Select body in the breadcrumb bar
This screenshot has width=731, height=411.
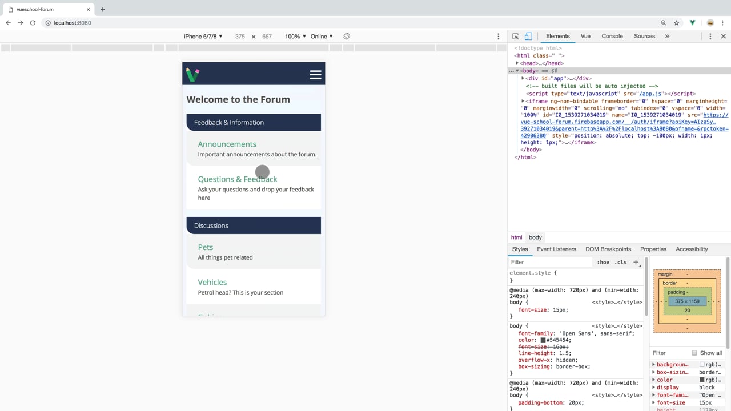(x=535, y=237)
